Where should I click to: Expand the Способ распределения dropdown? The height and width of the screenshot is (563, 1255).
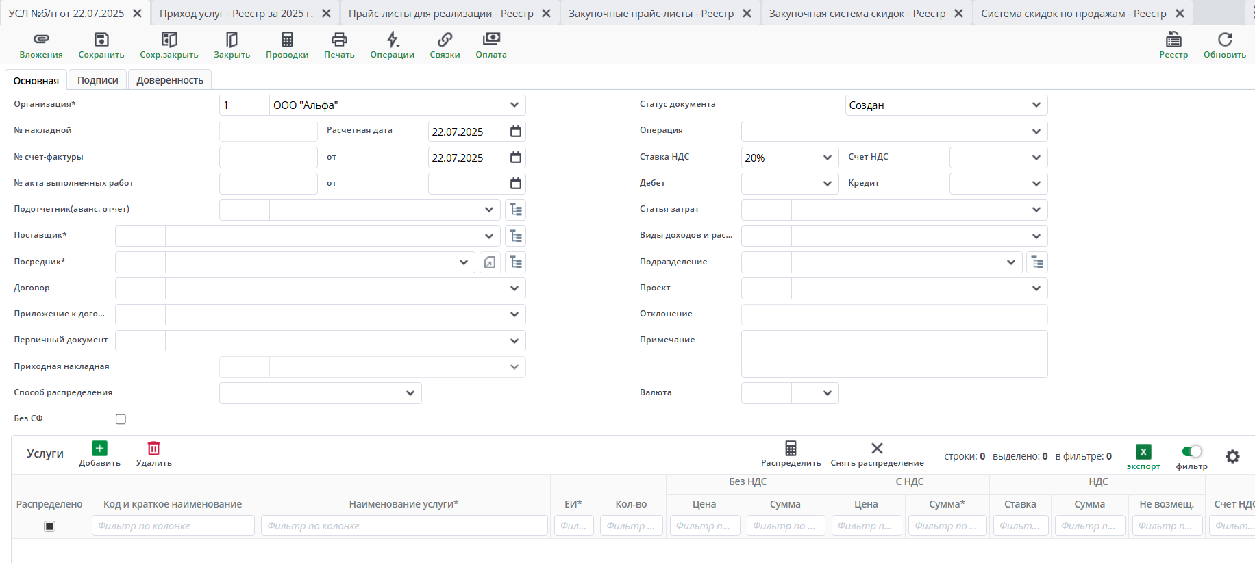pyautogui.click(x=410, y=393)
